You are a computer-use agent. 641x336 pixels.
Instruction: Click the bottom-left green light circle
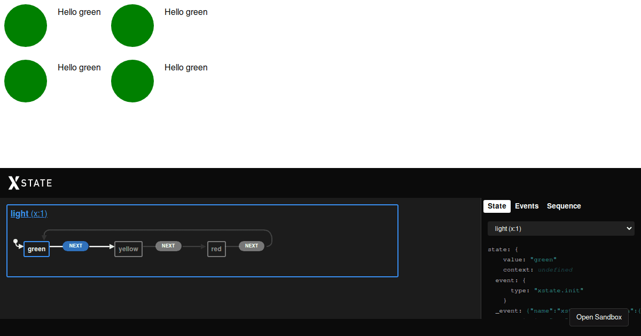point(26,81)
